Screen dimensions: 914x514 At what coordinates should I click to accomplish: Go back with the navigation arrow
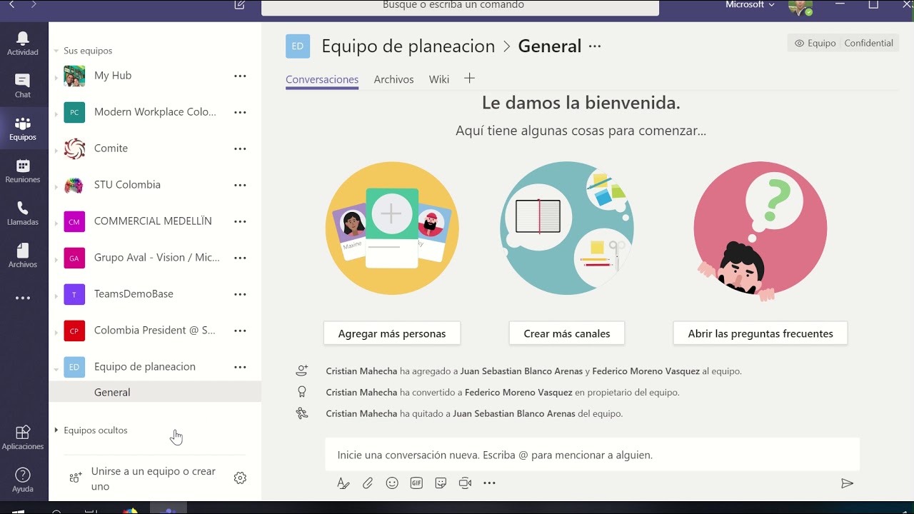point(11,5)
